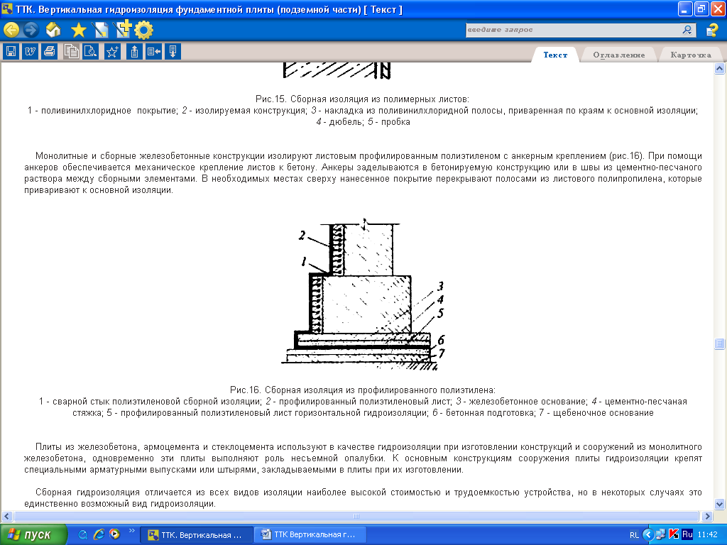The image size is (727, 545).
Task: Click the first quick launch search icon
Action: click(83, 534)
